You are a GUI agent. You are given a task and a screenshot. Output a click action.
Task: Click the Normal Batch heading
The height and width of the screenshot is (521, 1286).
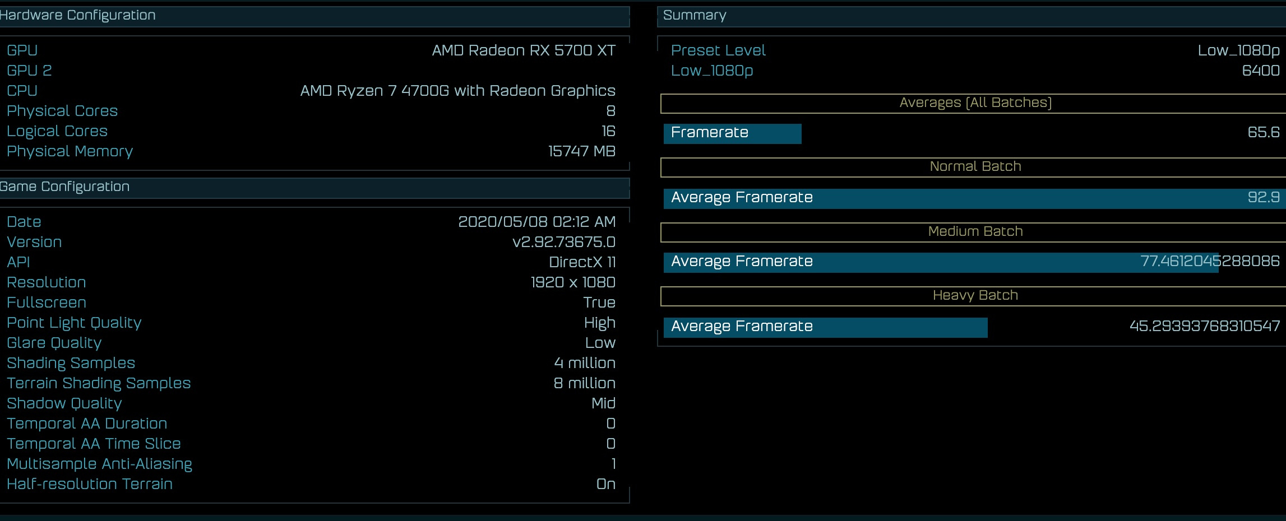[x=975, y=167]
